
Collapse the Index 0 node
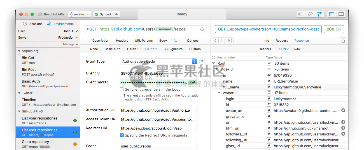(x=217, y=69)
